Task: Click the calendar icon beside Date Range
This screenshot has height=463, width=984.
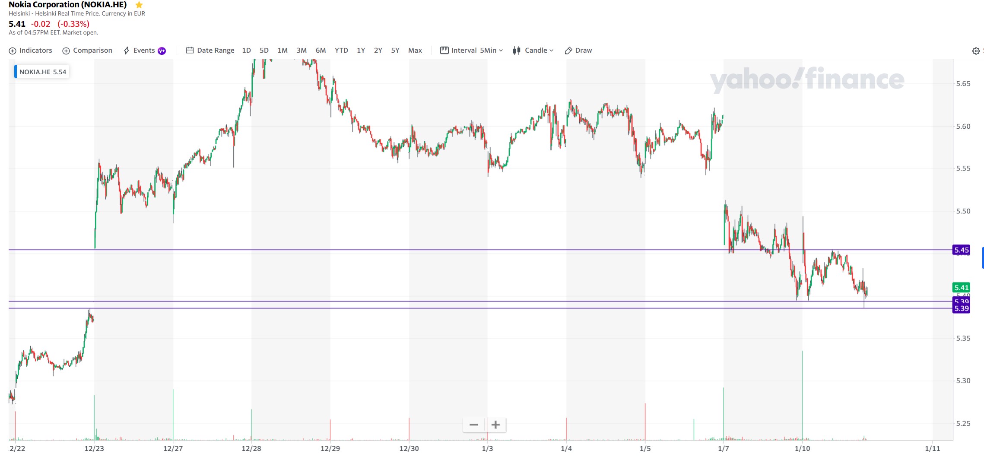Action: [190, 51]
